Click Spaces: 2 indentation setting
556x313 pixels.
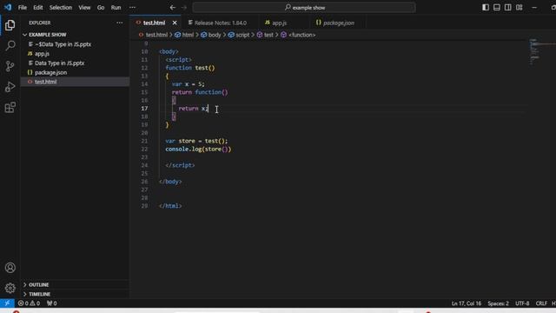click(x=498, y=303)
